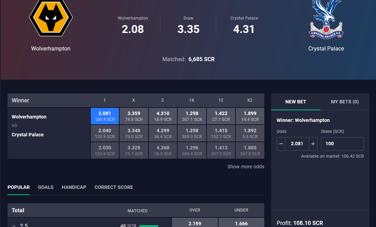376x227 pixels.
Task: Choose odds 4.268 with 59.0 SCR
Action: pyautogui.click(x=163, y=151)
